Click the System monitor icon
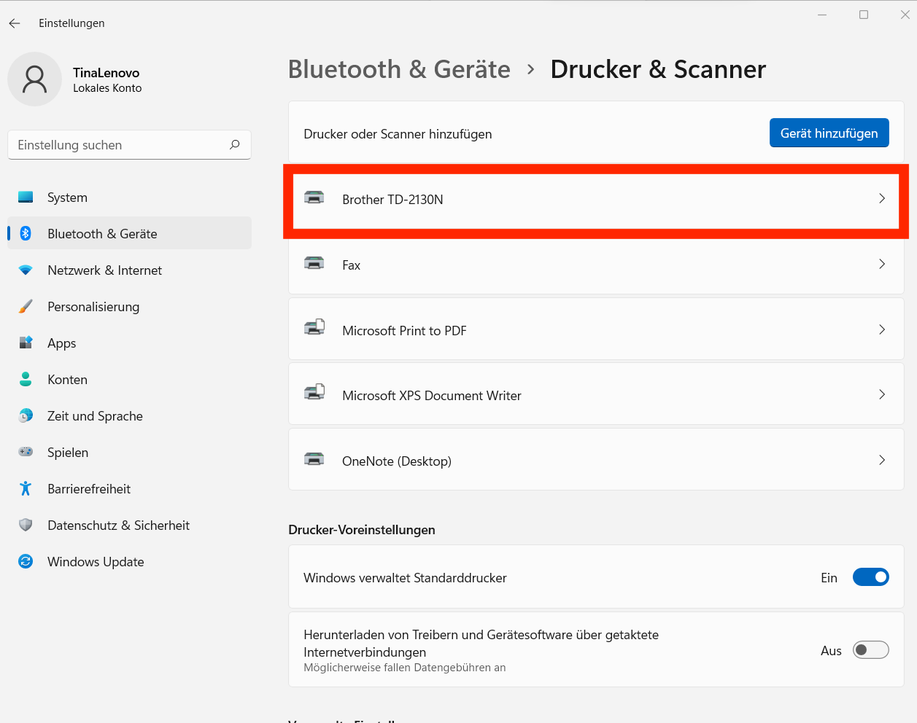The width and height of the screenshot is (917, 723). (26, 198)
